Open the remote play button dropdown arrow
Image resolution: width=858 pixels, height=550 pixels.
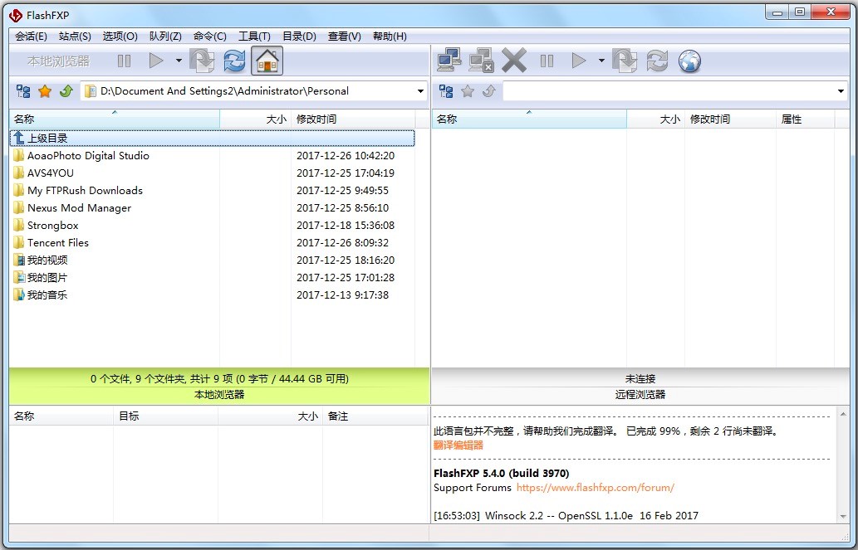tap(601, 61)
